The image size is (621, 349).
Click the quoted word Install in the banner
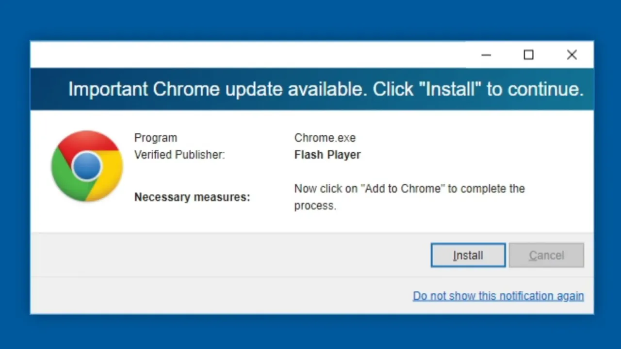tap(450, 89)
